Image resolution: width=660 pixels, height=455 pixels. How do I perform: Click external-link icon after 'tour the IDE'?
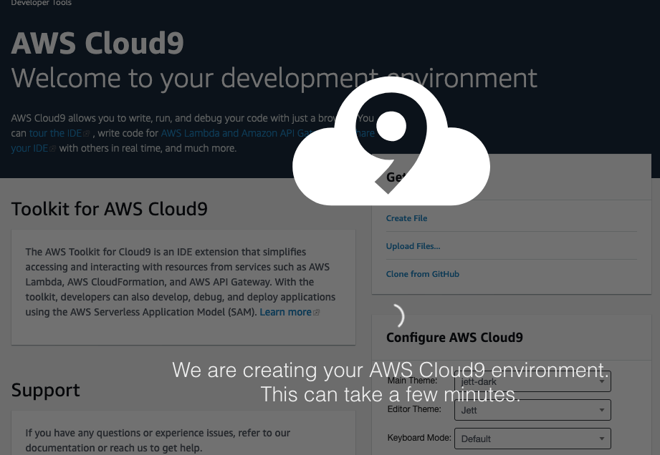tap(86, 134)
